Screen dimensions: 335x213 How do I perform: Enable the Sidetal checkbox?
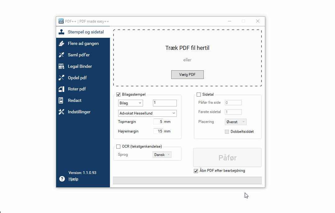tap(199, 94)
